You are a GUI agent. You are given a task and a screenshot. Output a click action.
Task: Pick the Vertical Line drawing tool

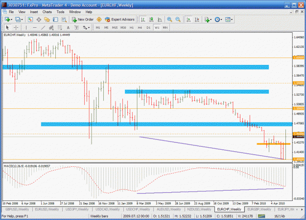point(26,28)
